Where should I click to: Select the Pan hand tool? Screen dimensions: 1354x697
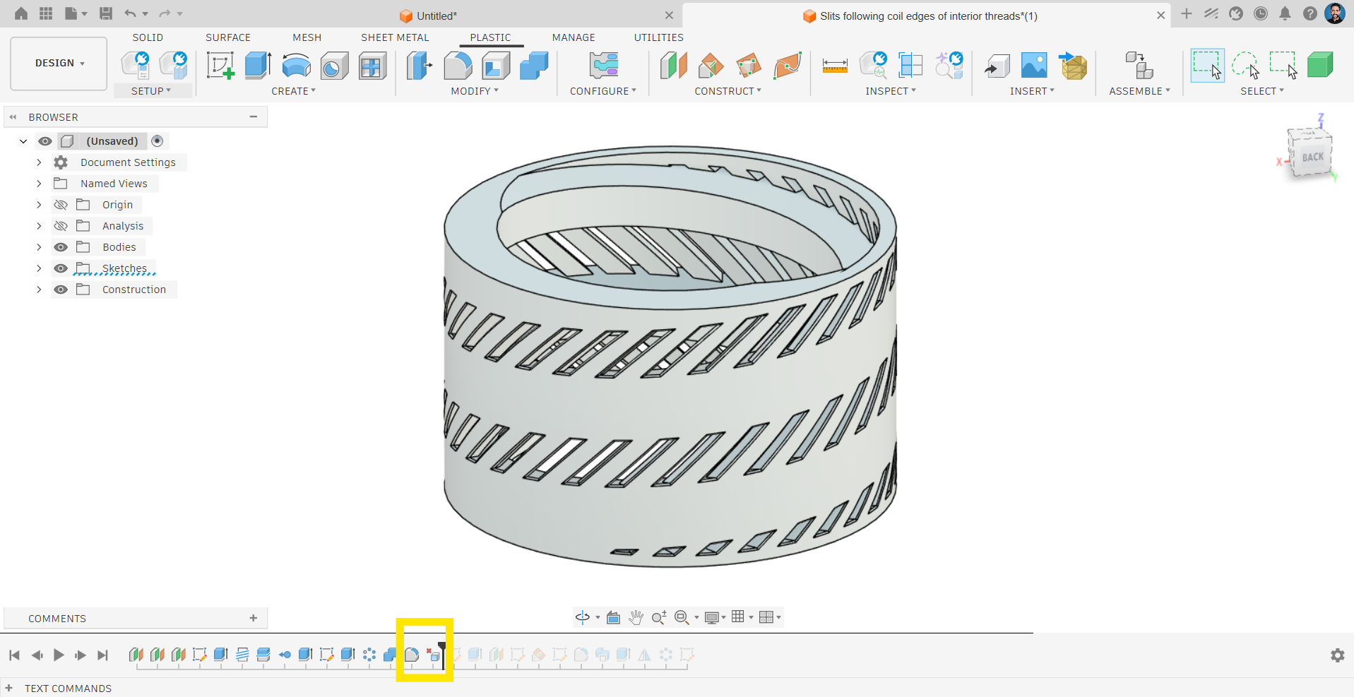pyautogui.click(x=636, y=617)
